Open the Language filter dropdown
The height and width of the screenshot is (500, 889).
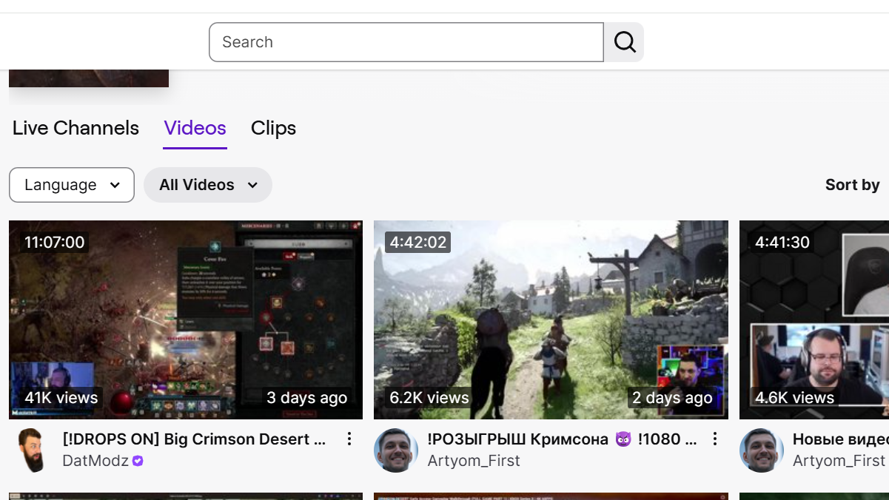coord(72,185)
